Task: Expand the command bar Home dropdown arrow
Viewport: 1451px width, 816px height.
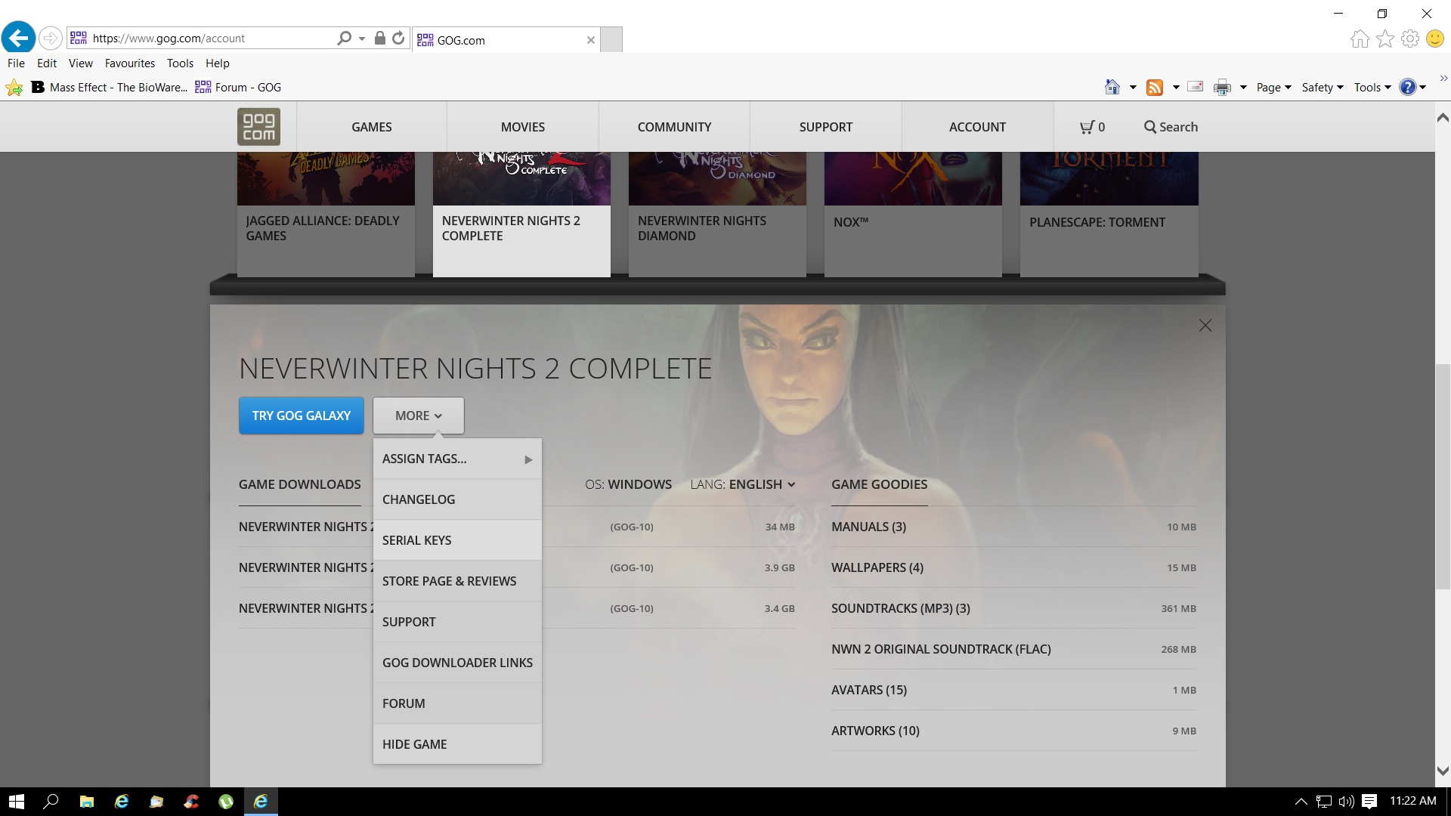Action: point(1133,88)
